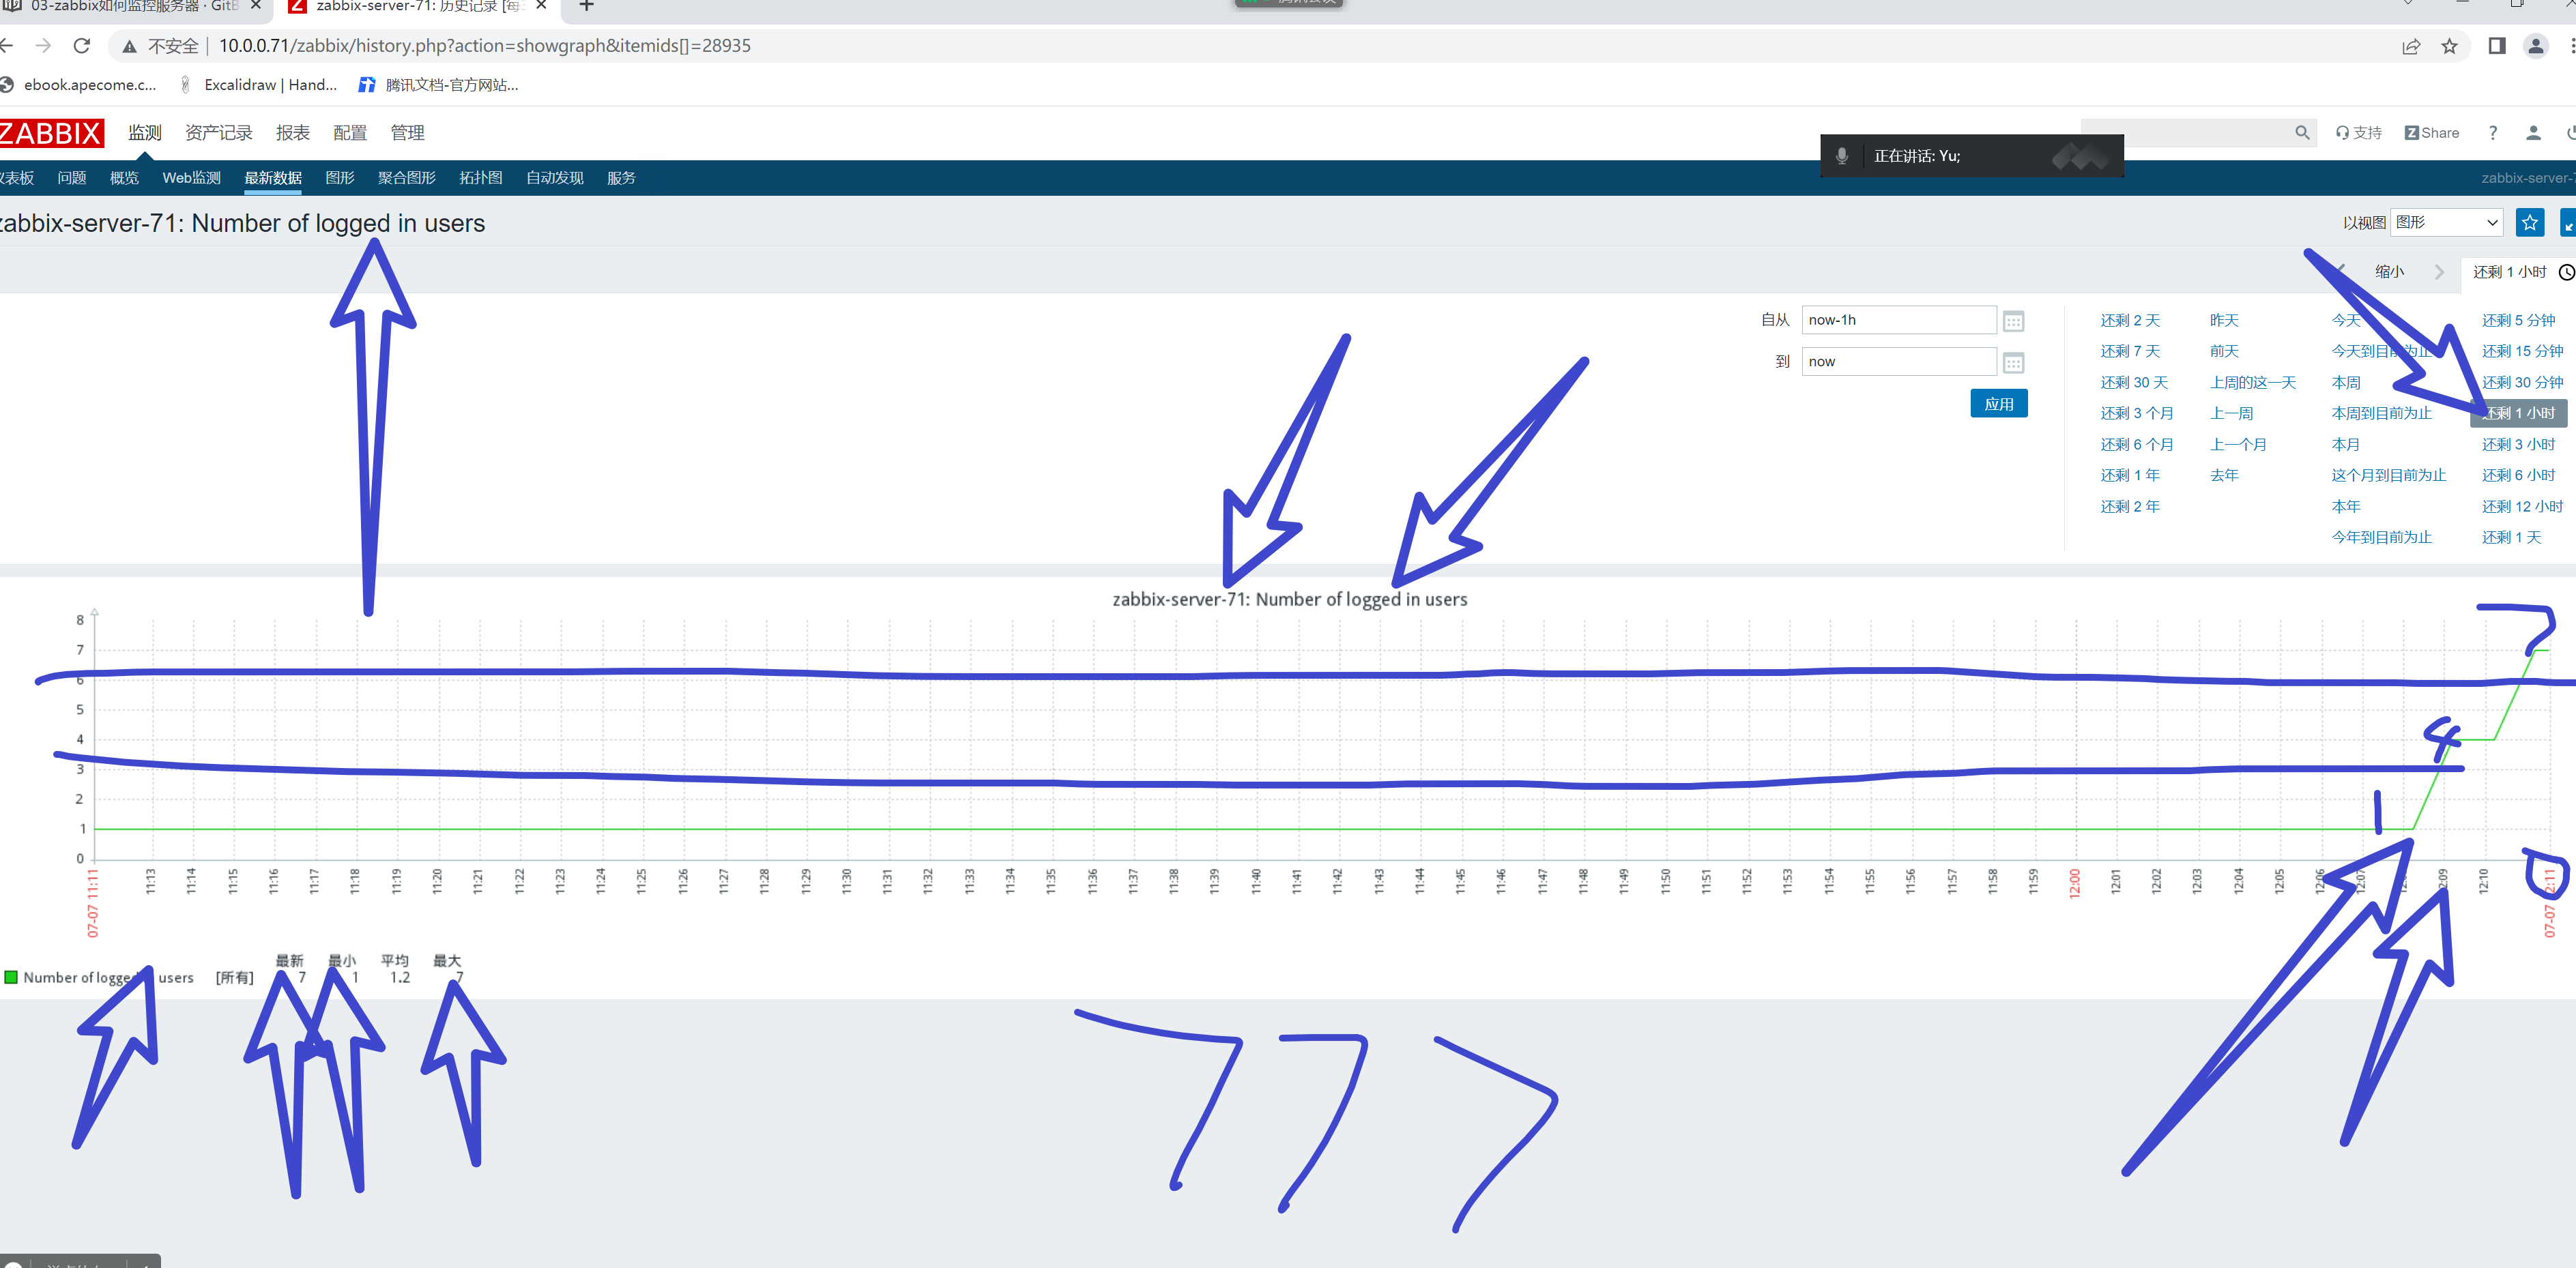Open the 监测 main menu

tap(145, 133)
